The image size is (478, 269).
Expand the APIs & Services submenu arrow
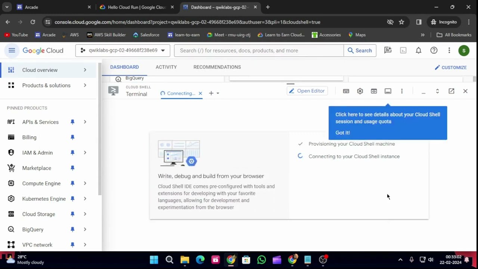click(x=85, y=122)
